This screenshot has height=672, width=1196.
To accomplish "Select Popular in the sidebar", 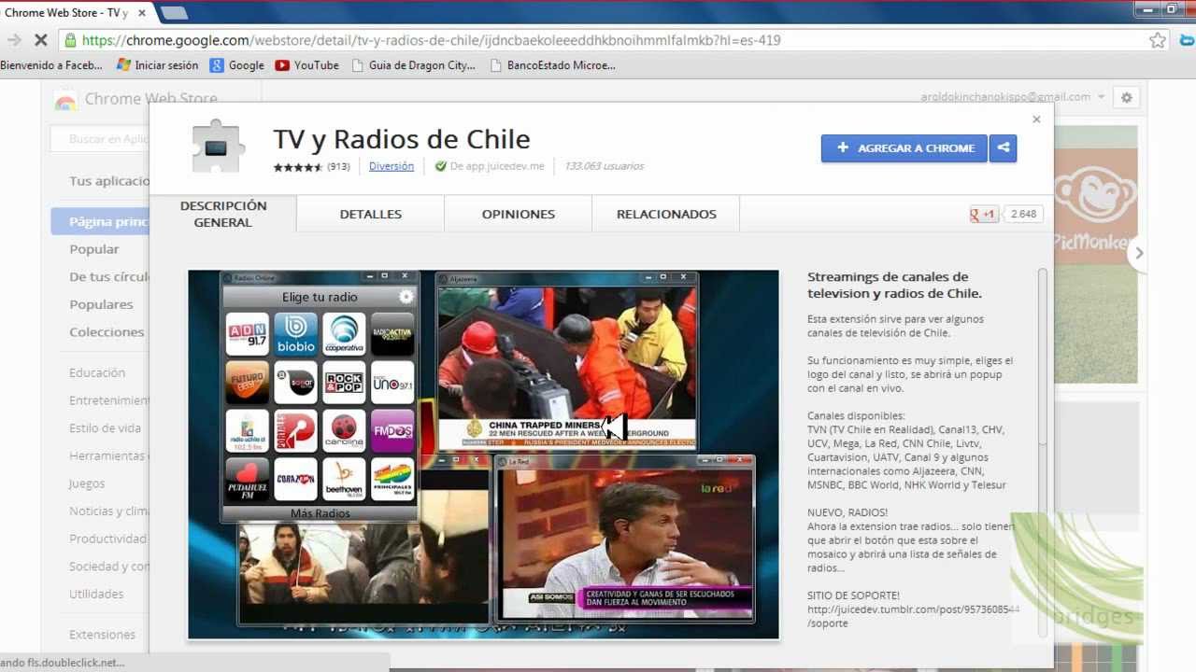I will [94, 249].
